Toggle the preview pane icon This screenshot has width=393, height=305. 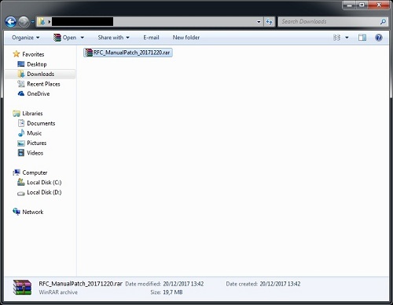[x=362, y=38]
